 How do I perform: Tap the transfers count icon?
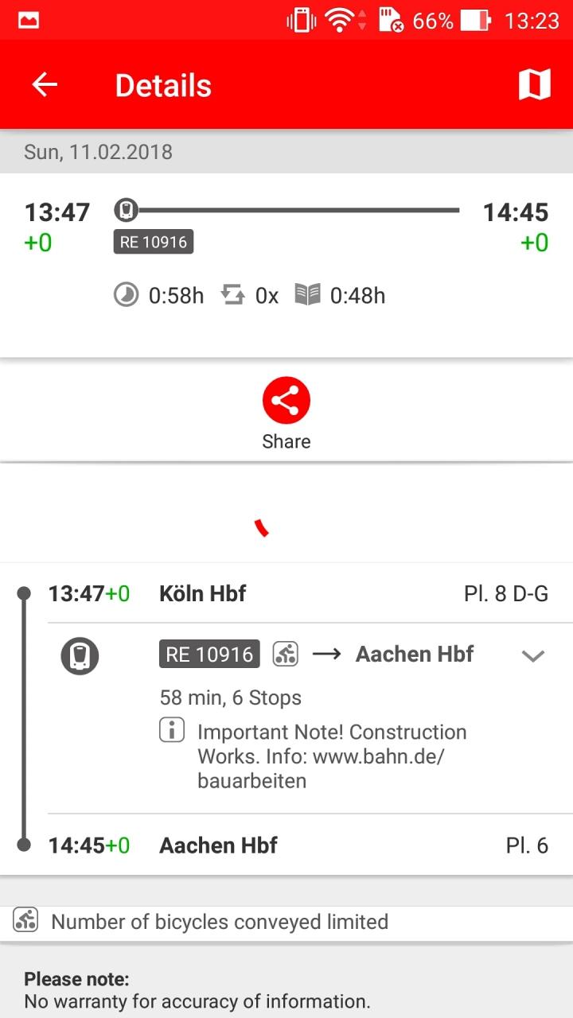[x=232, y=296]
